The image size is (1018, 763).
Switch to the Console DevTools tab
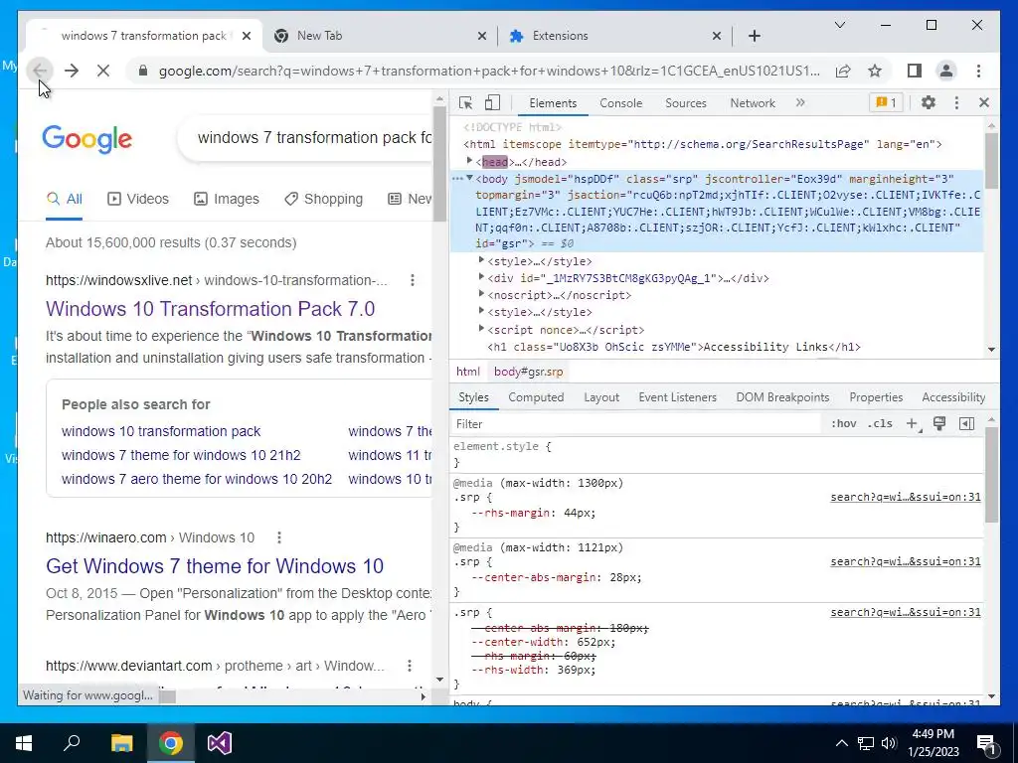(620, 102)
